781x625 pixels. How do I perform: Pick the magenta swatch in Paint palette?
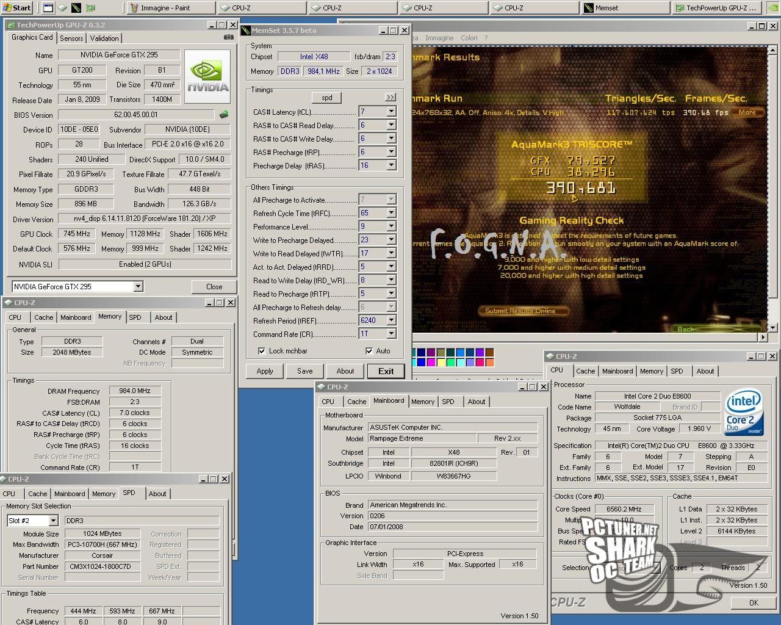coord(431,362)
